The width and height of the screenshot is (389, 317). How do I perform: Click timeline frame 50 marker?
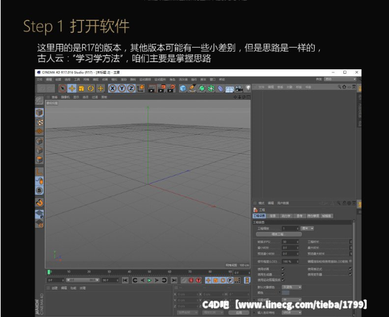(149, 272)
